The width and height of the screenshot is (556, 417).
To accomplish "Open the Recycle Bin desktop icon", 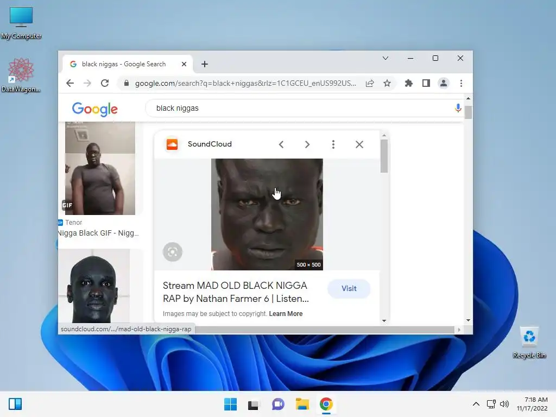I will 529,342.
